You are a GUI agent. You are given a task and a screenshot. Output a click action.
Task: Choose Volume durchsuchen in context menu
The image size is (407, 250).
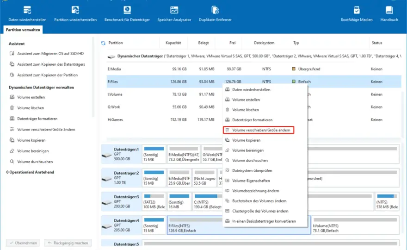(x=265, y=161)
